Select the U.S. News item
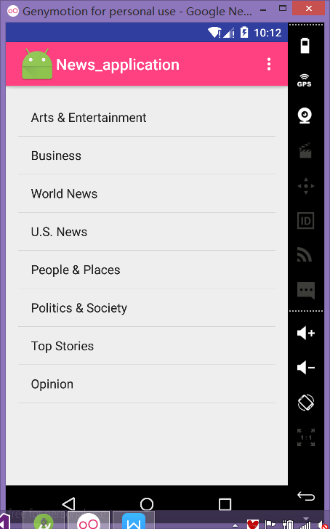 147,232
